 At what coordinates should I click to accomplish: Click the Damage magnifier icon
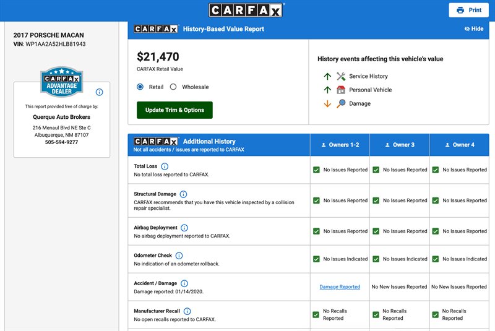[341, 103]
